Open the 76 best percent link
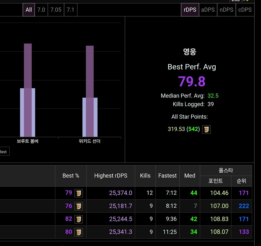The height and width of the screenshot is (246, 261). [69, 206]
